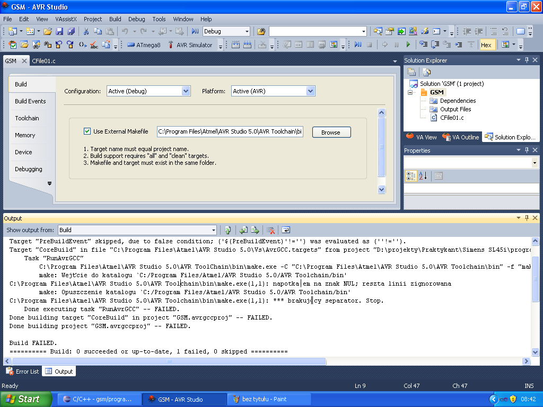The image size is (543, 407).
Task: Expand the Show output from dropdown
Action: (x=214, y=230)
